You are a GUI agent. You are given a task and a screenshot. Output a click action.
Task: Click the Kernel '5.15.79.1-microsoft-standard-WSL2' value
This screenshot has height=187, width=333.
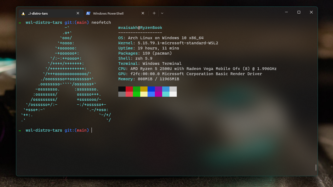[178, 43]
